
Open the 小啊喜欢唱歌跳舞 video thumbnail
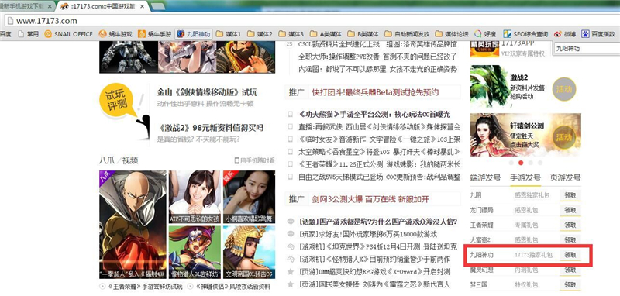pos(249,197)
